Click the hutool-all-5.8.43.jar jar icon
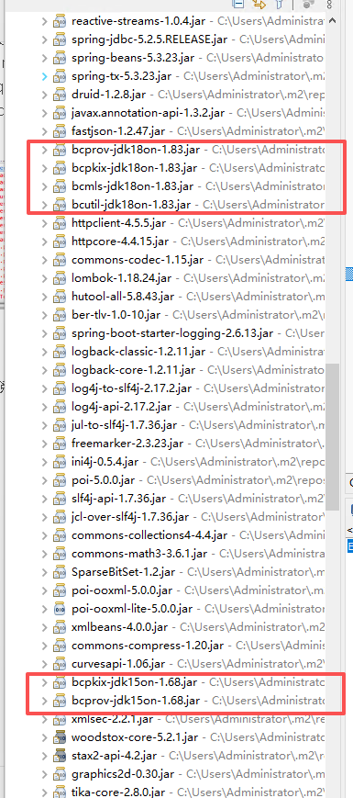 (60, 297)
